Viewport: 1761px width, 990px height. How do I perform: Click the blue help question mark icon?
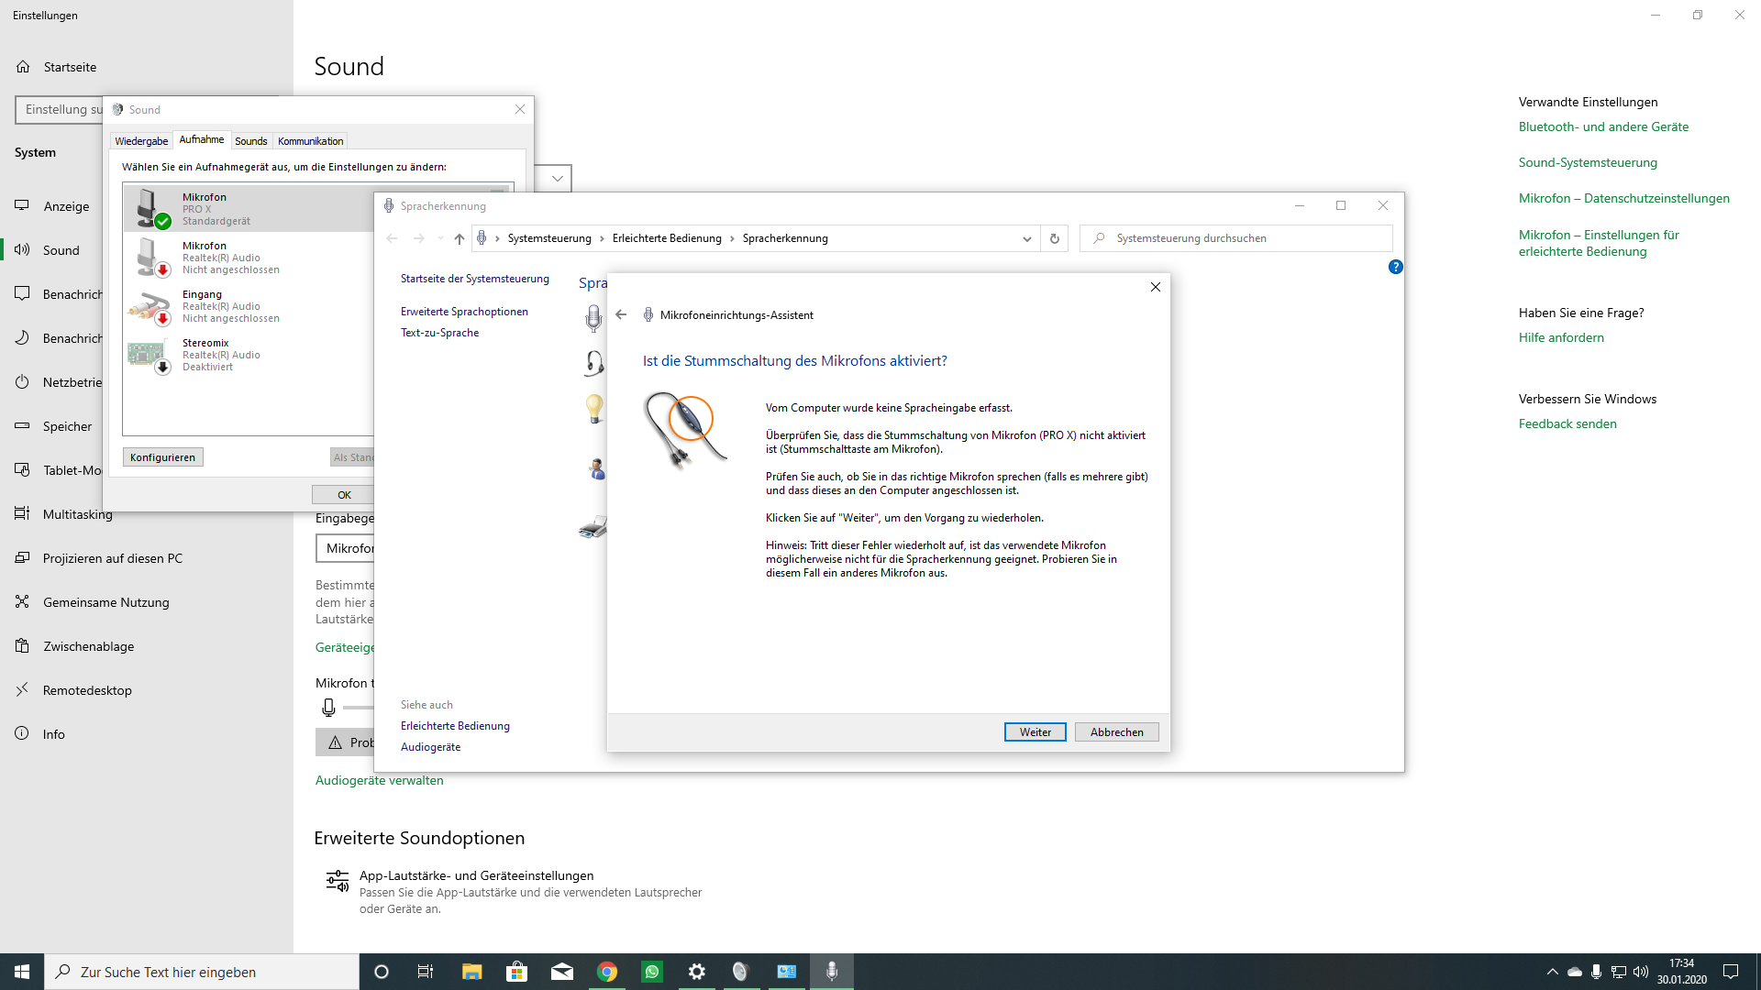[1395, 267]
